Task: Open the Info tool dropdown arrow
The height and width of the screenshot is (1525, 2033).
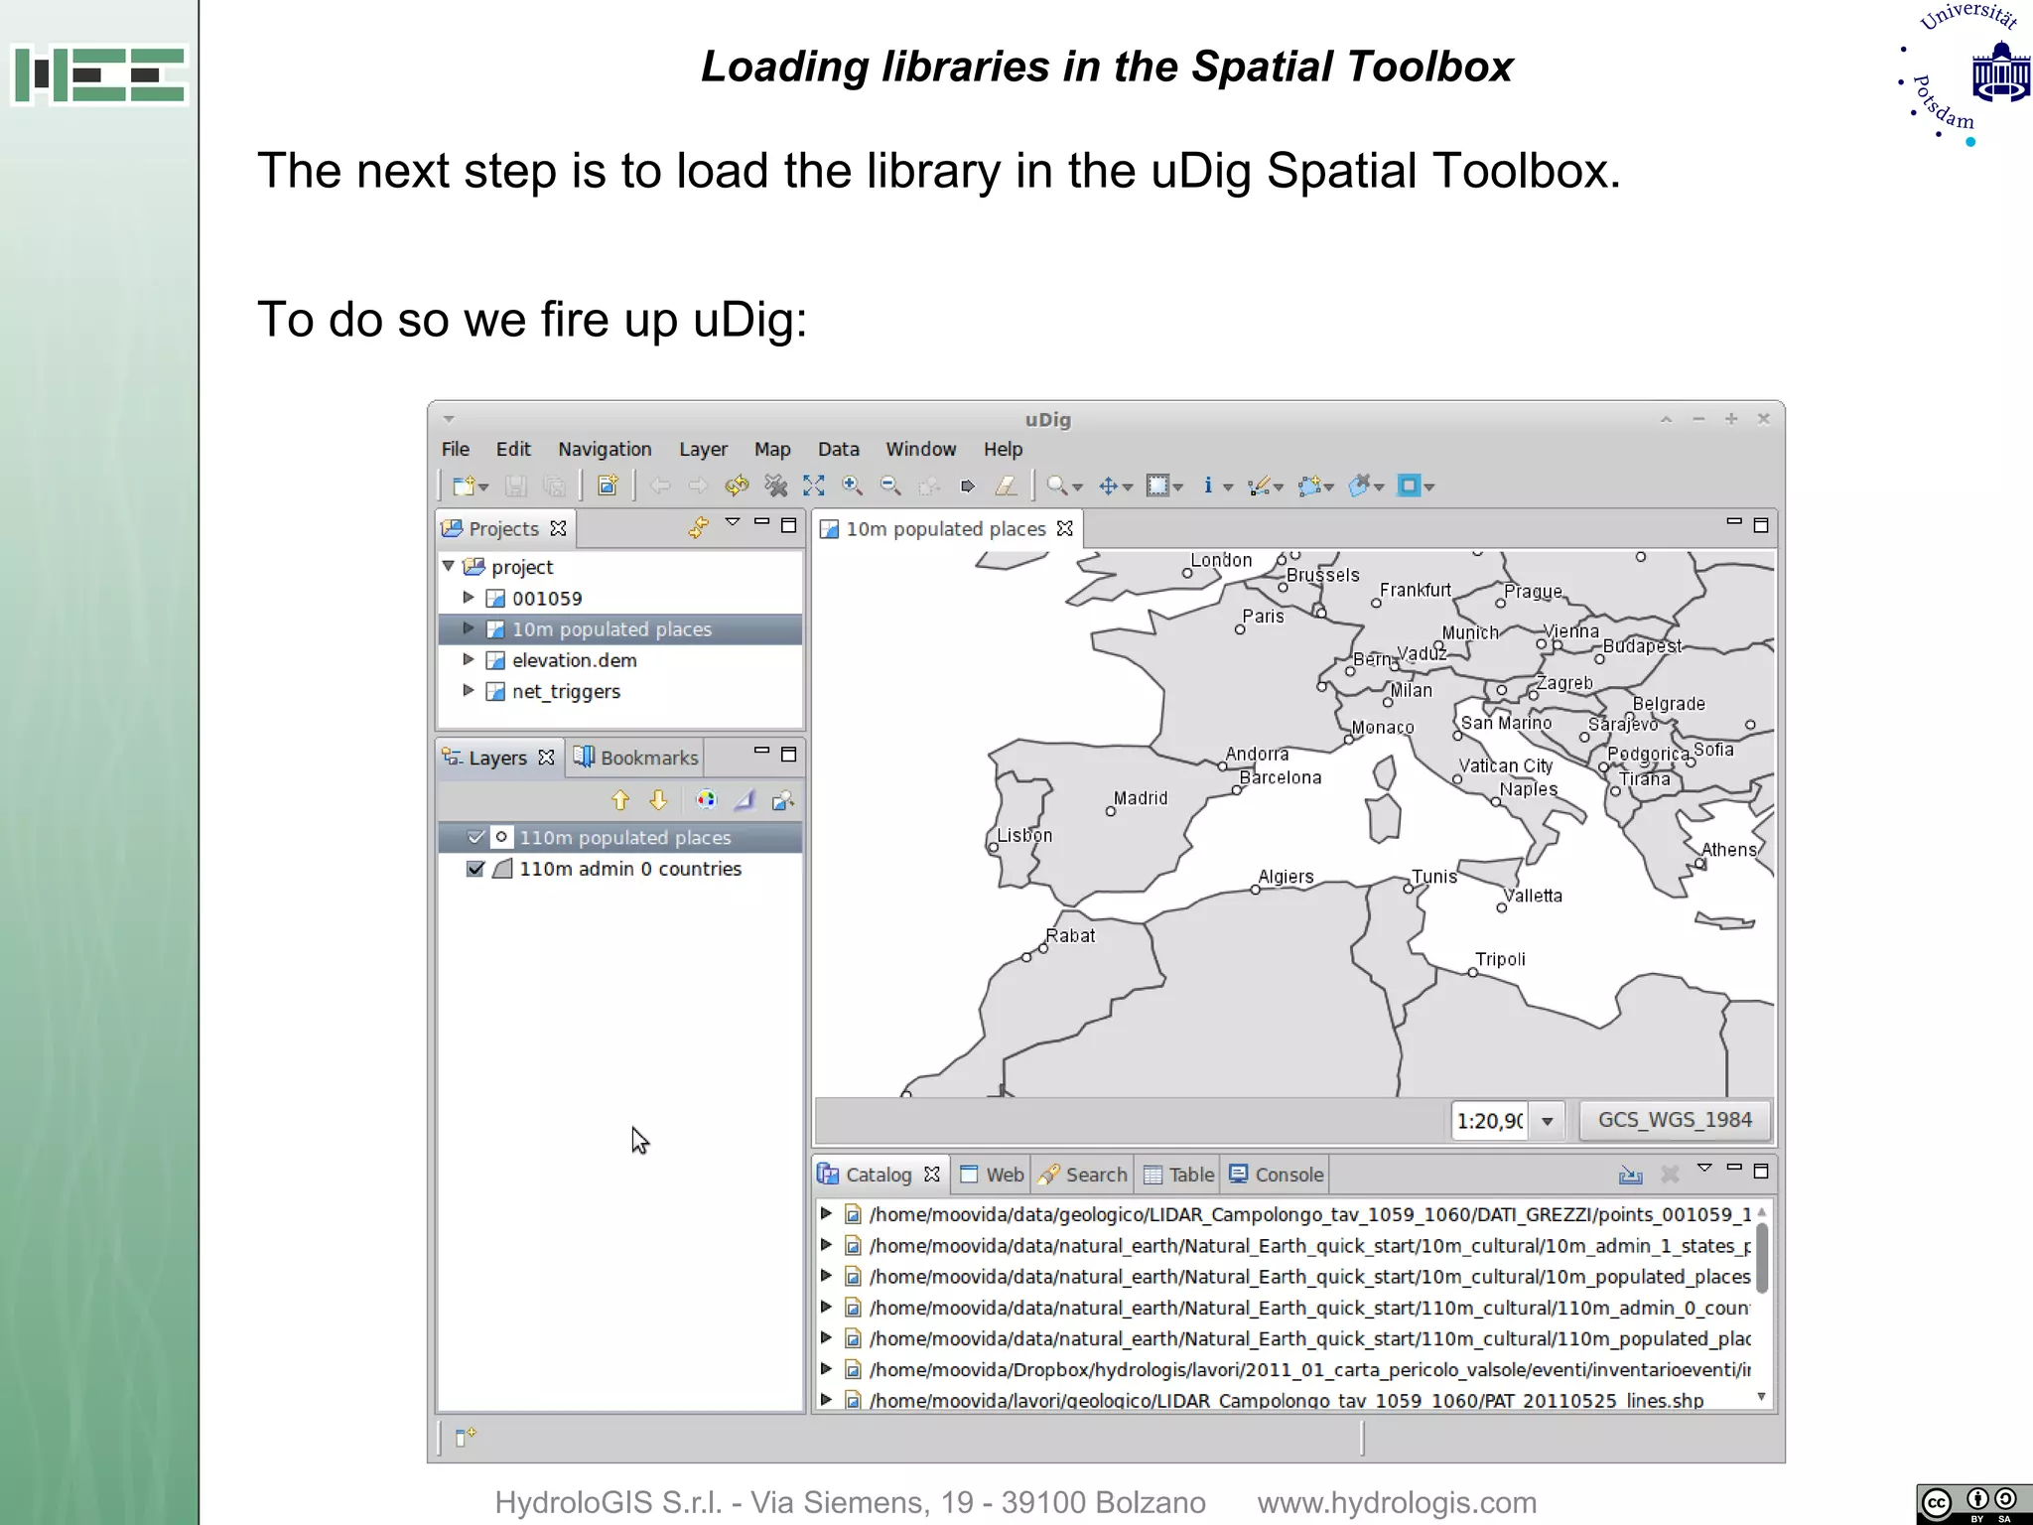Action: coord(1228,487)
